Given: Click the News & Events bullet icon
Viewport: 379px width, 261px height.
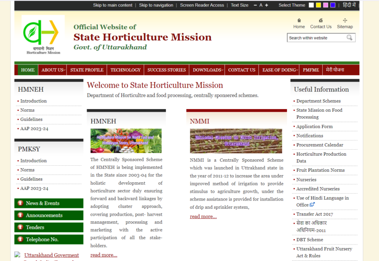Looking at the screenshot, I should (20, 203).
